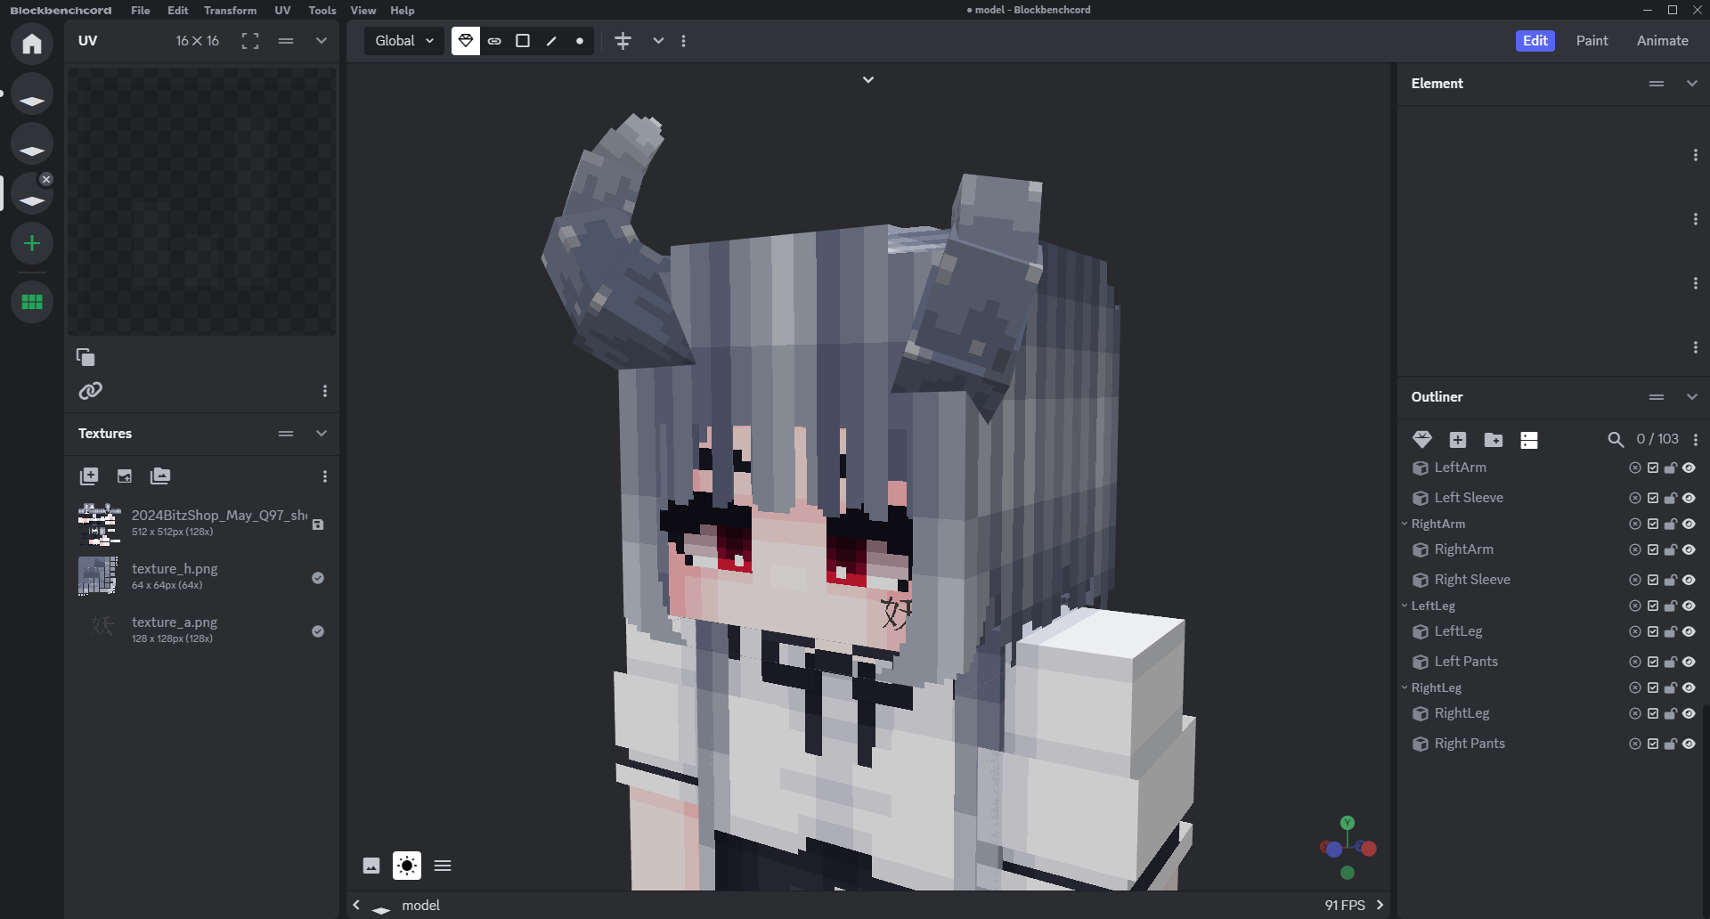Click the UV fullscreen focus icon
This screenshot has width=1710, height=919.
click(x=250, y=41)
